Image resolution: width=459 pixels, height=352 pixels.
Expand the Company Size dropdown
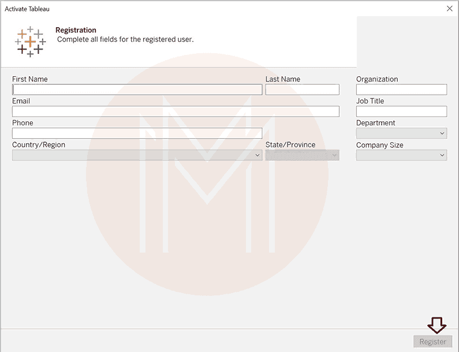click(401, 155)
